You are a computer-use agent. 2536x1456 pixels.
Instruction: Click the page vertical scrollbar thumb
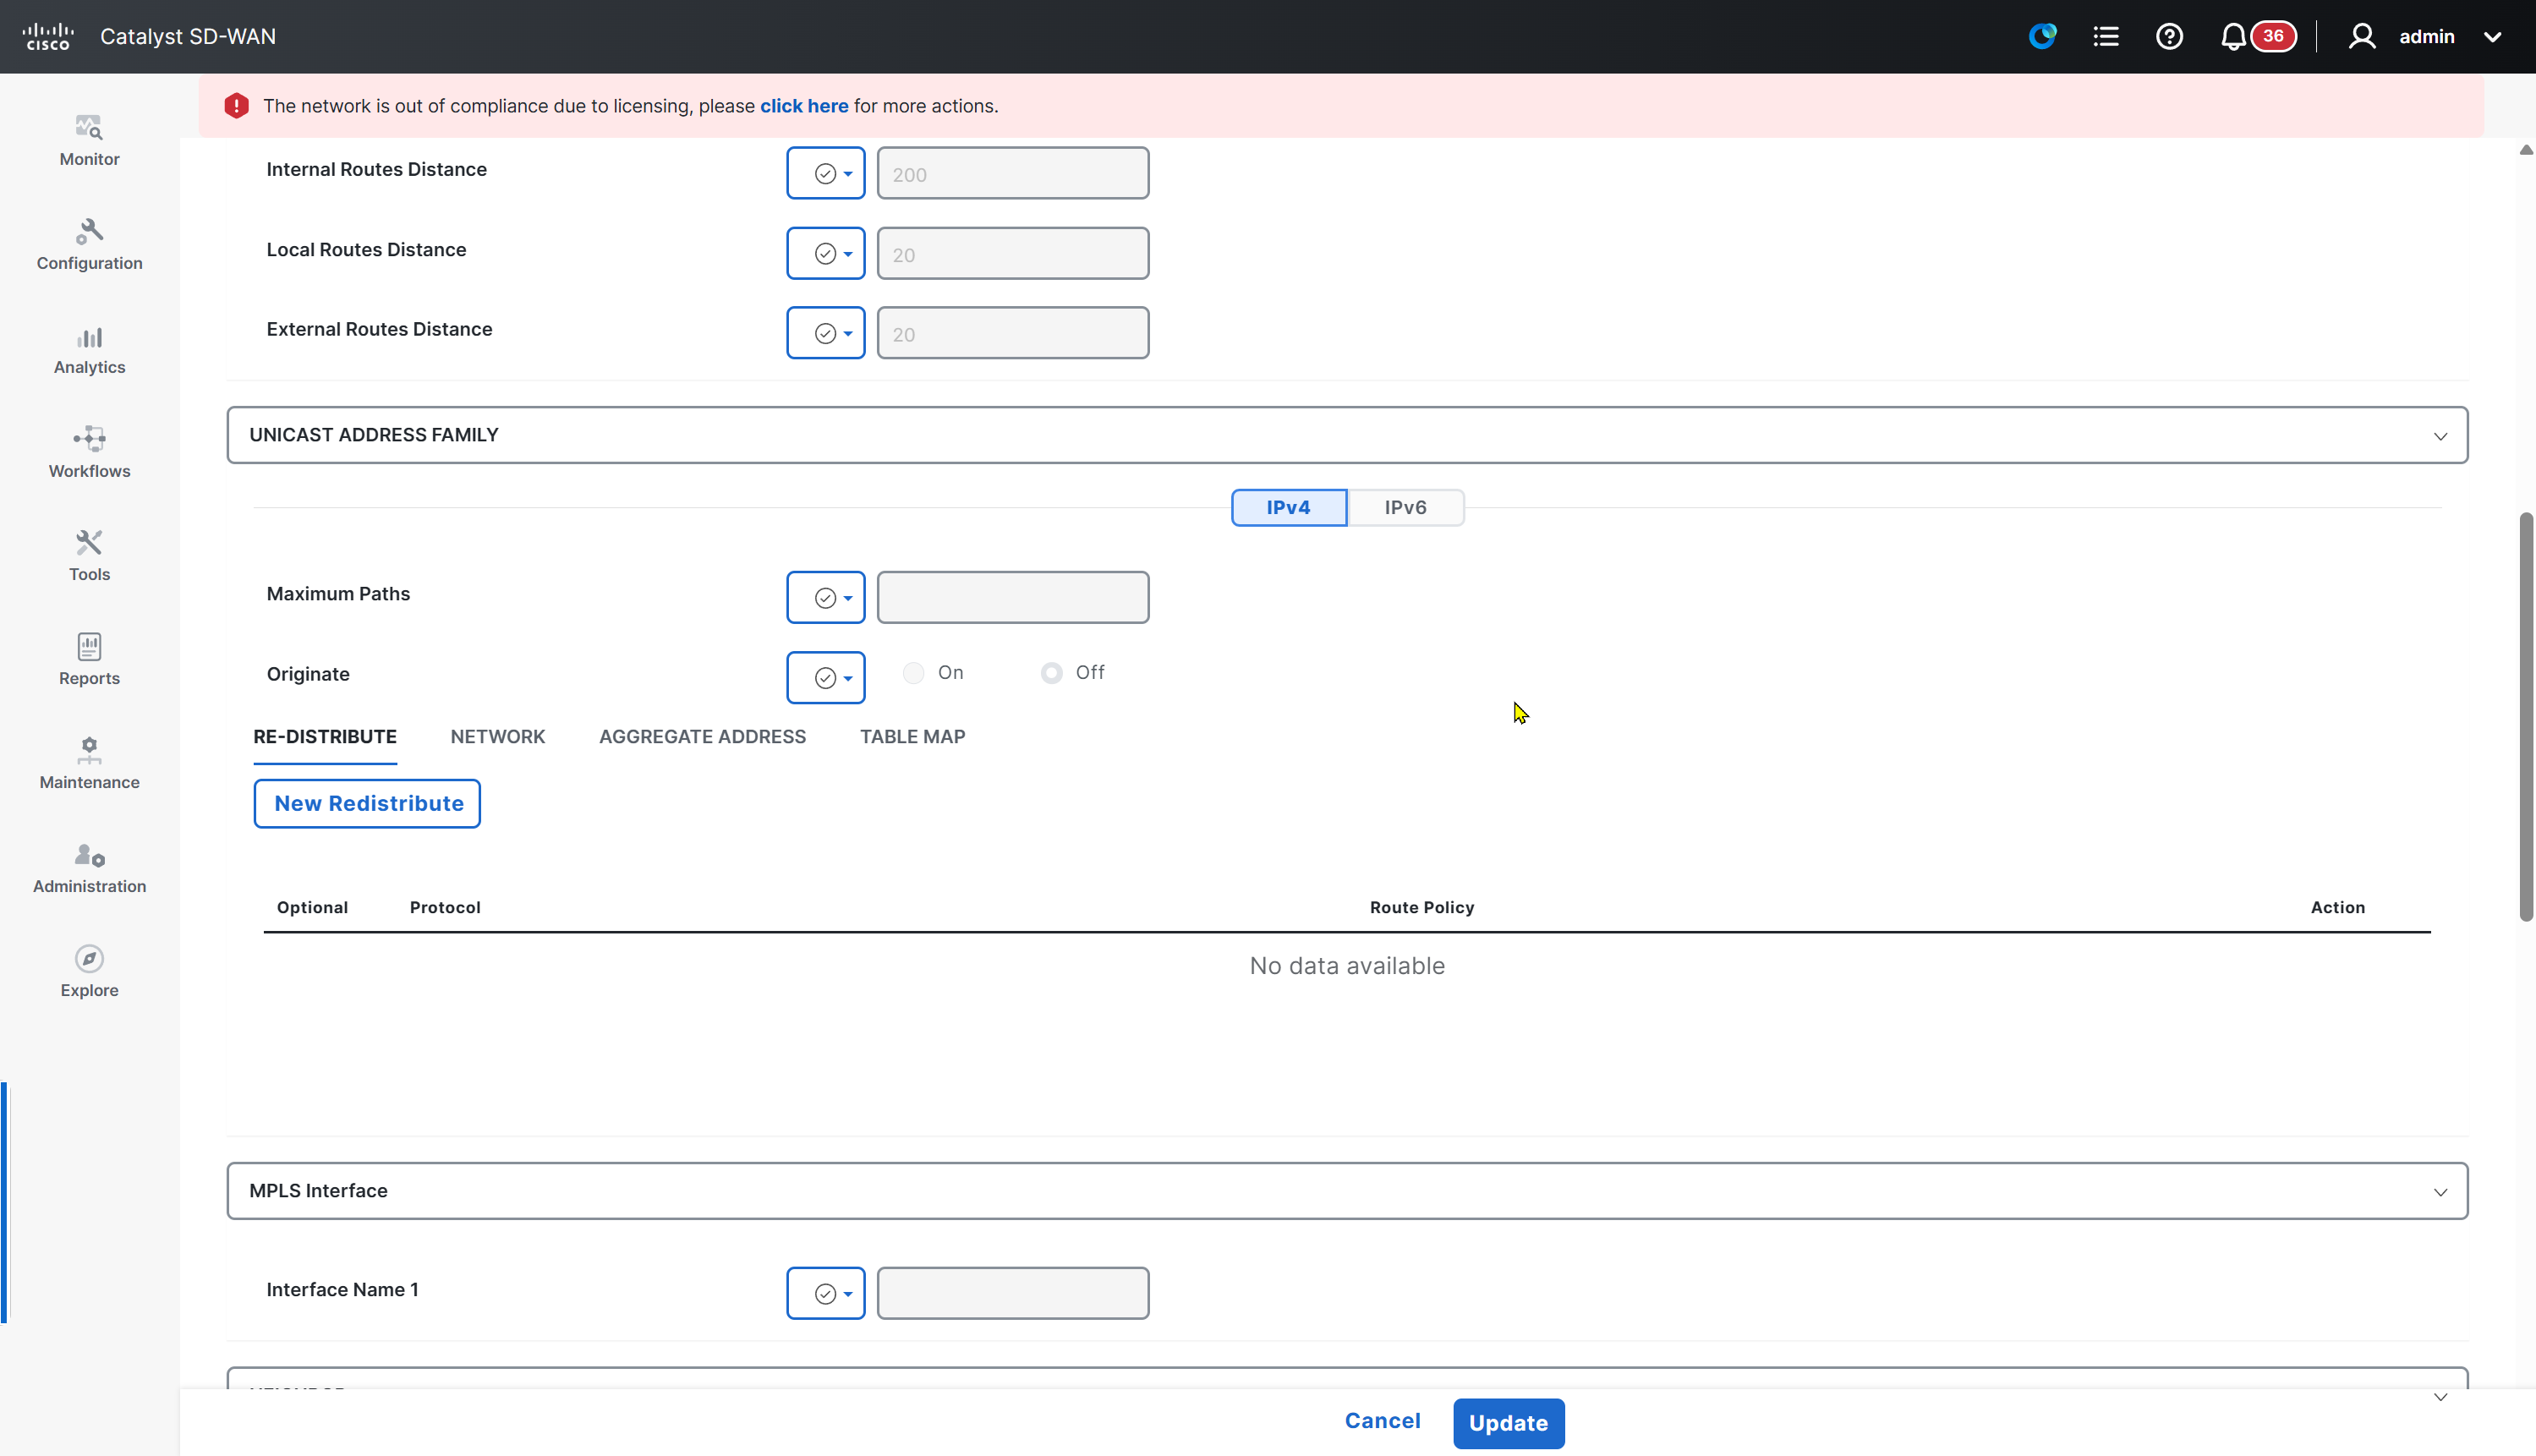(x=2526, y=716)
